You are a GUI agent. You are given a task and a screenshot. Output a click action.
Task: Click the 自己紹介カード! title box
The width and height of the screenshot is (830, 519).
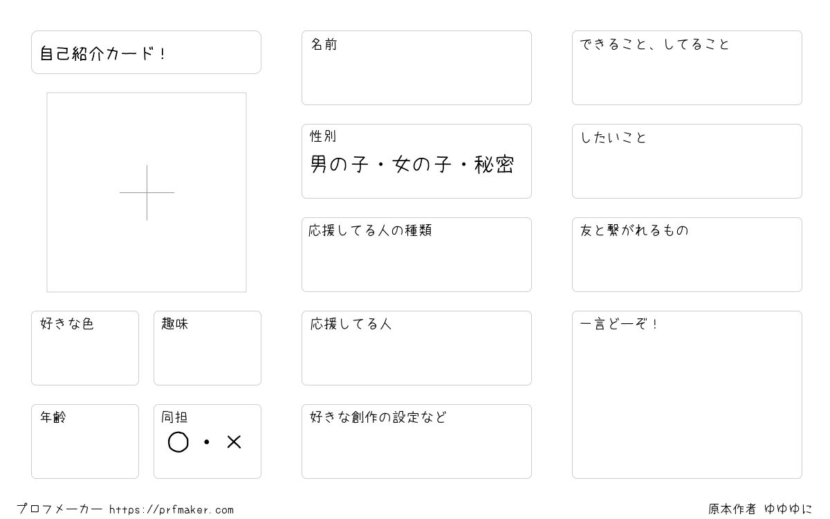click(146, 52)
